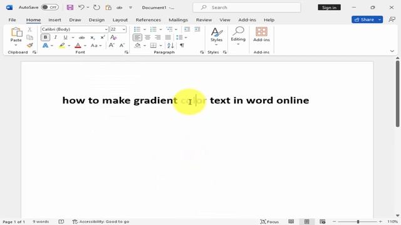Screen dimensions: 401x225
Task: Toggle Underline formatting
Action: (x=65, y=37)
